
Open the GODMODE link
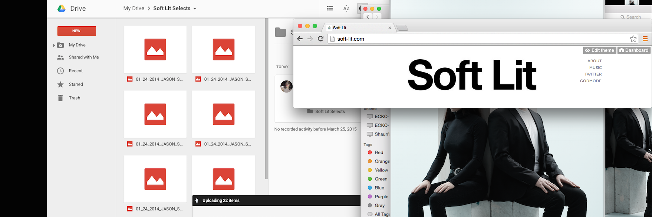(x=591, y=81)
